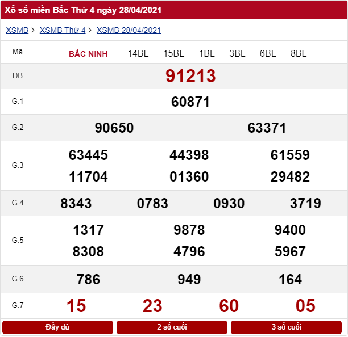This screenshot has height=337, width=348.
Task: Click the 'G.5' row label
Action: (18, 240)
